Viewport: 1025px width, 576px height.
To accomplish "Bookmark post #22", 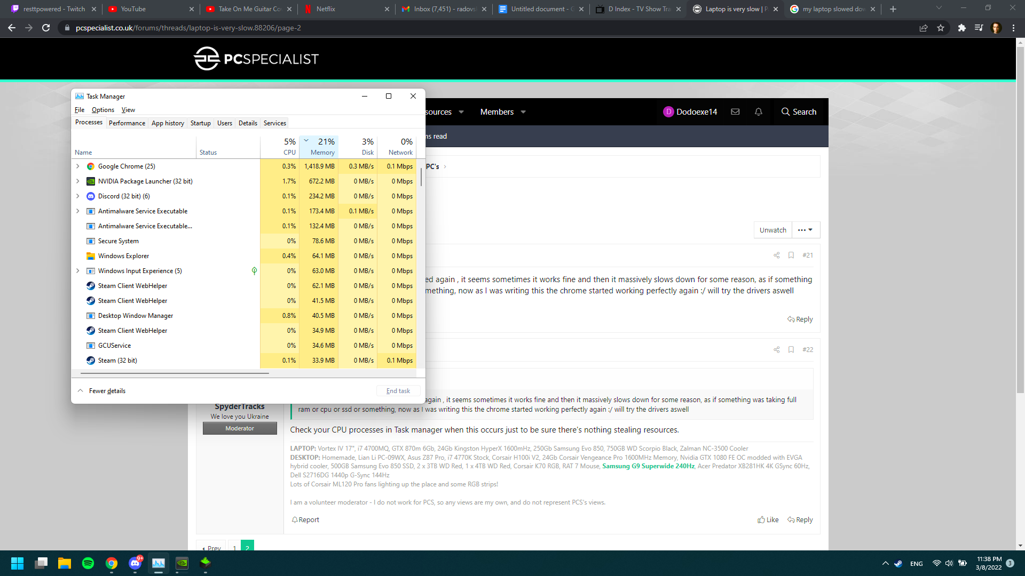I will pos(791,350).
